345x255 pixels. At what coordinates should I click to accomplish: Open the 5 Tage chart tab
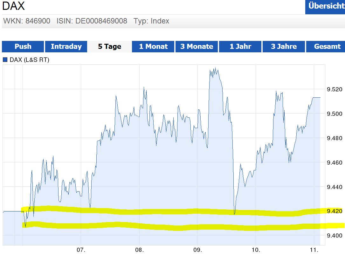point(109,47)
